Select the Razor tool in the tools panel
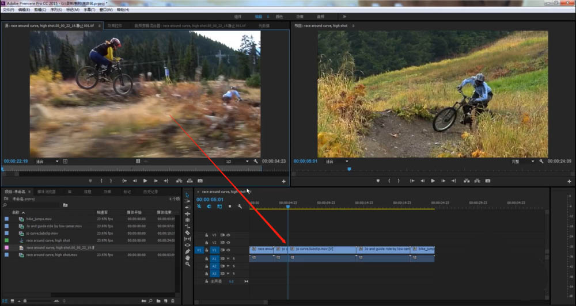The width and height of the screenshot is (576, 306). pyautogui.click(x=188, y=232)
